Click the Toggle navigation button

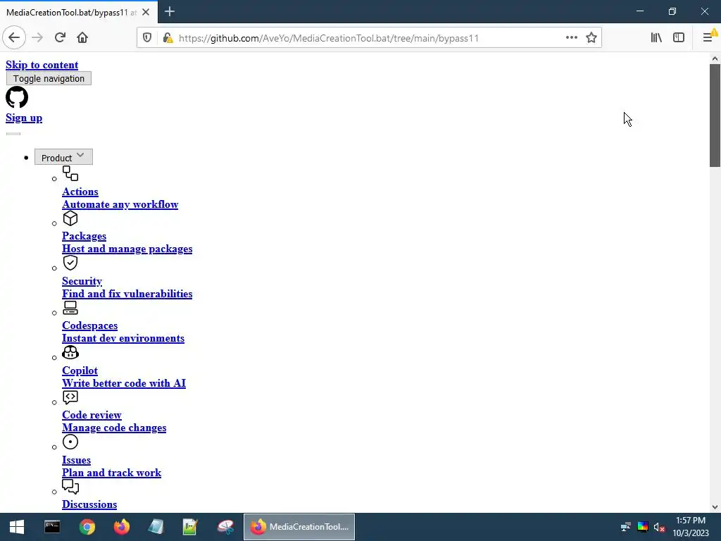coord(49,78)
